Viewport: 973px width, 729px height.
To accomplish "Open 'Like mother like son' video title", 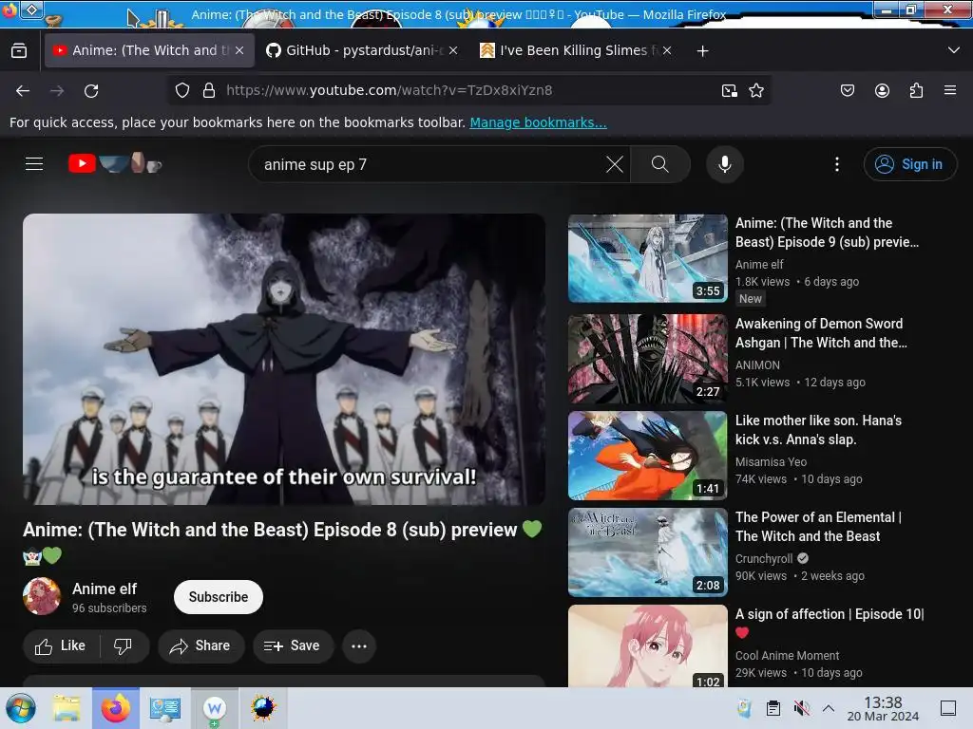I will coord(818,430).
